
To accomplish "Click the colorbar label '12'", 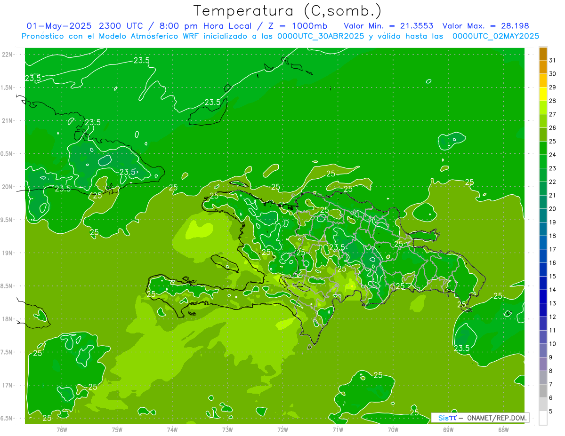I will (x=552, y=317).
